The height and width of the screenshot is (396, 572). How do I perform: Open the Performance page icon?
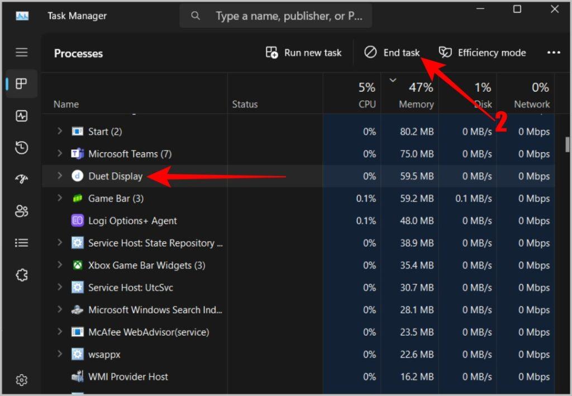click(x=22, y=116)
